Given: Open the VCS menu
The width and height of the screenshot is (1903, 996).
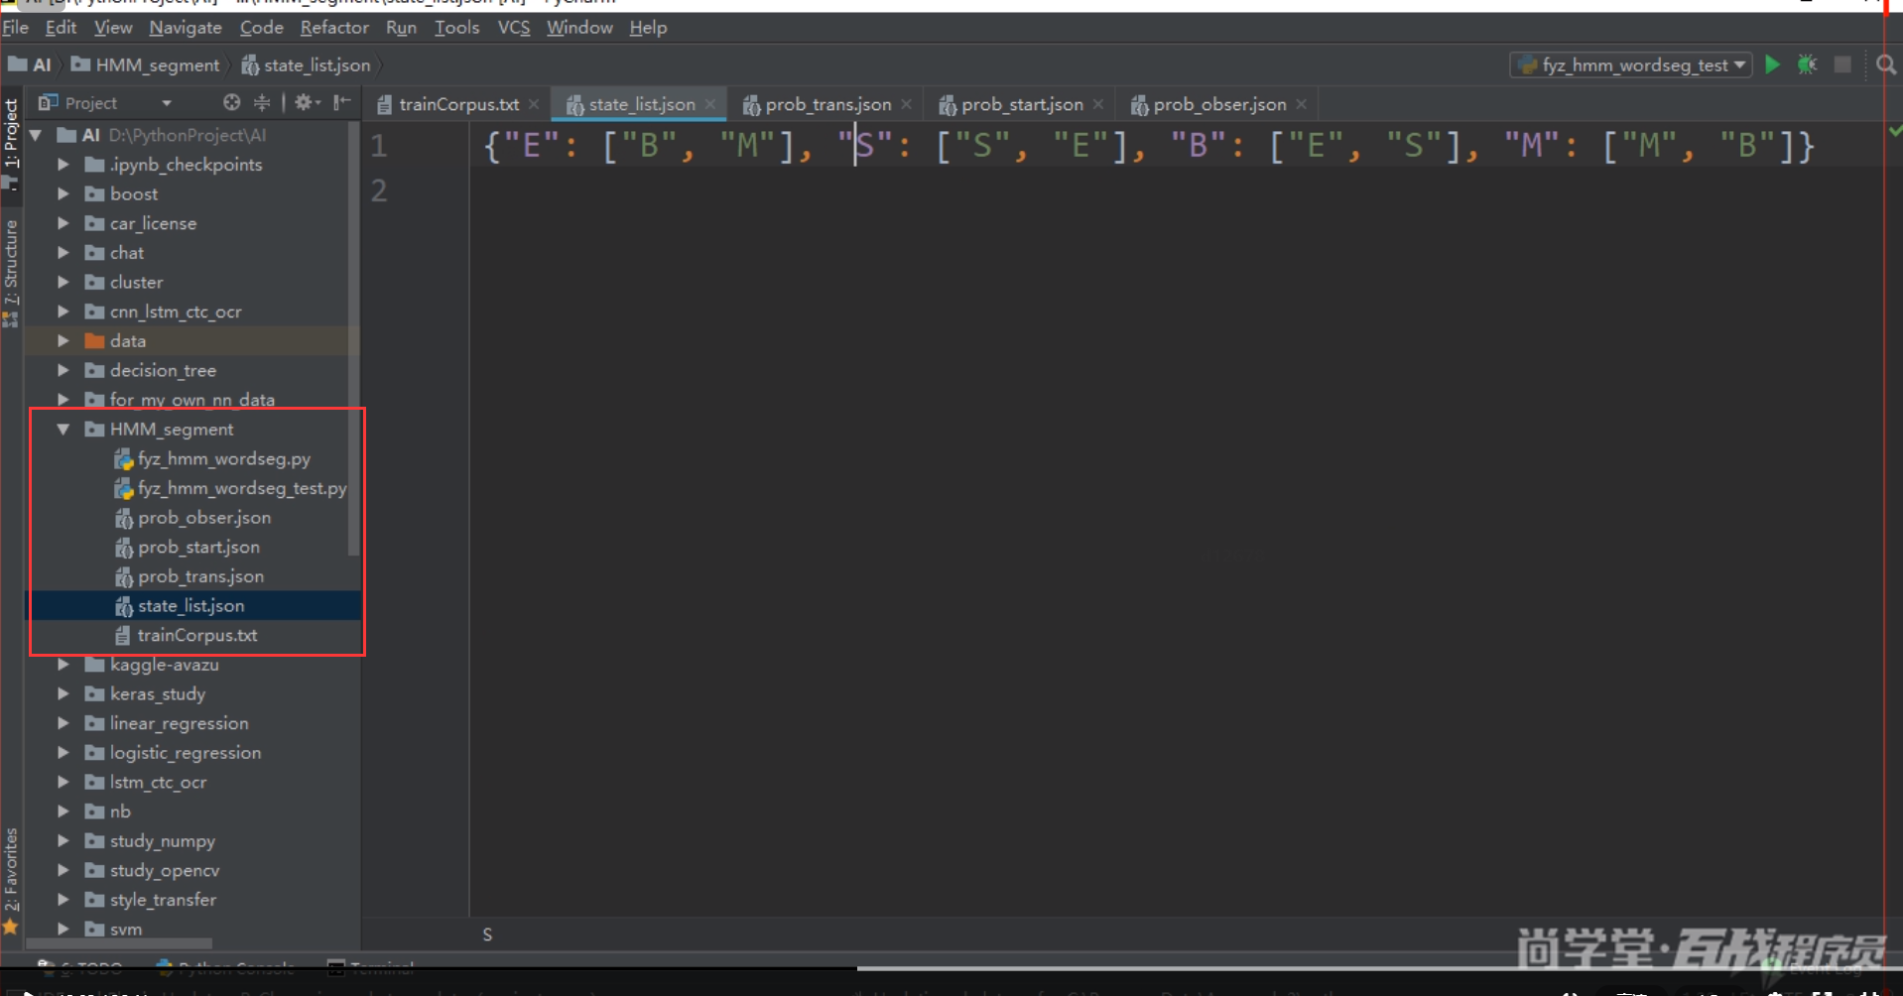Looking at the screenshot, I should (x=513, y=28).
